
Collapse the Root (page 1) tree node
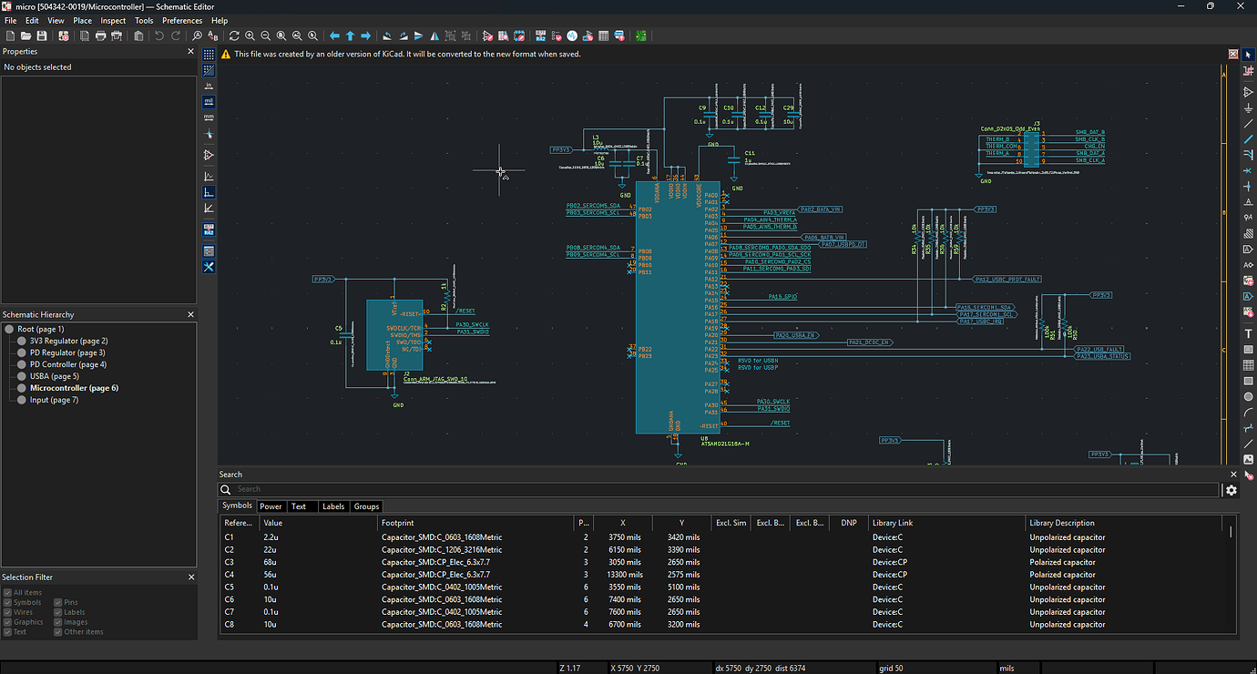click(9, 329)
